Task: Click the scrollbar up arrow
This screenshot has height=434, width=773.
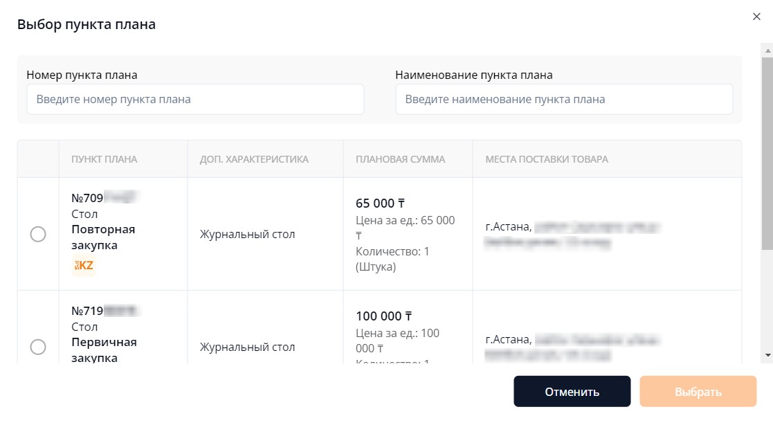Action: (767, 51)
